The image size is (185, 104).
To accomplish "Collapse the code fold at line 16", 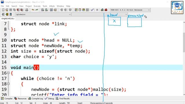I will pyautogui.click(x=8, y=73).
